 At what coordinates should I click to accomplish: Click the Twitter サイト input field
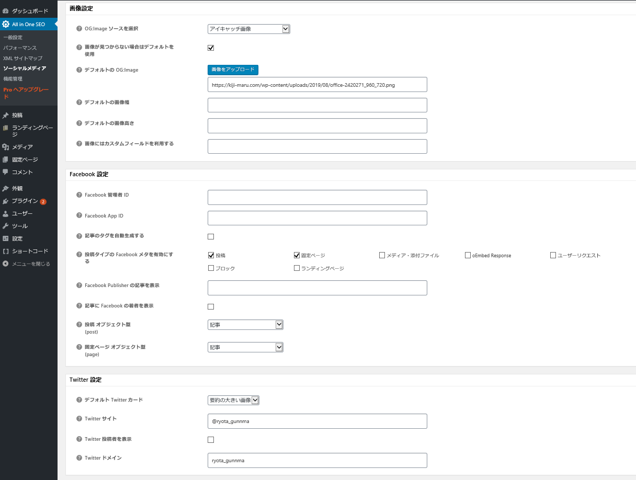coord(317,421)
